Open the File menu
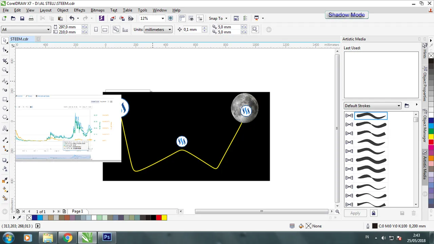This screenshot has height=244, width=434. click(x=6, y=10)
